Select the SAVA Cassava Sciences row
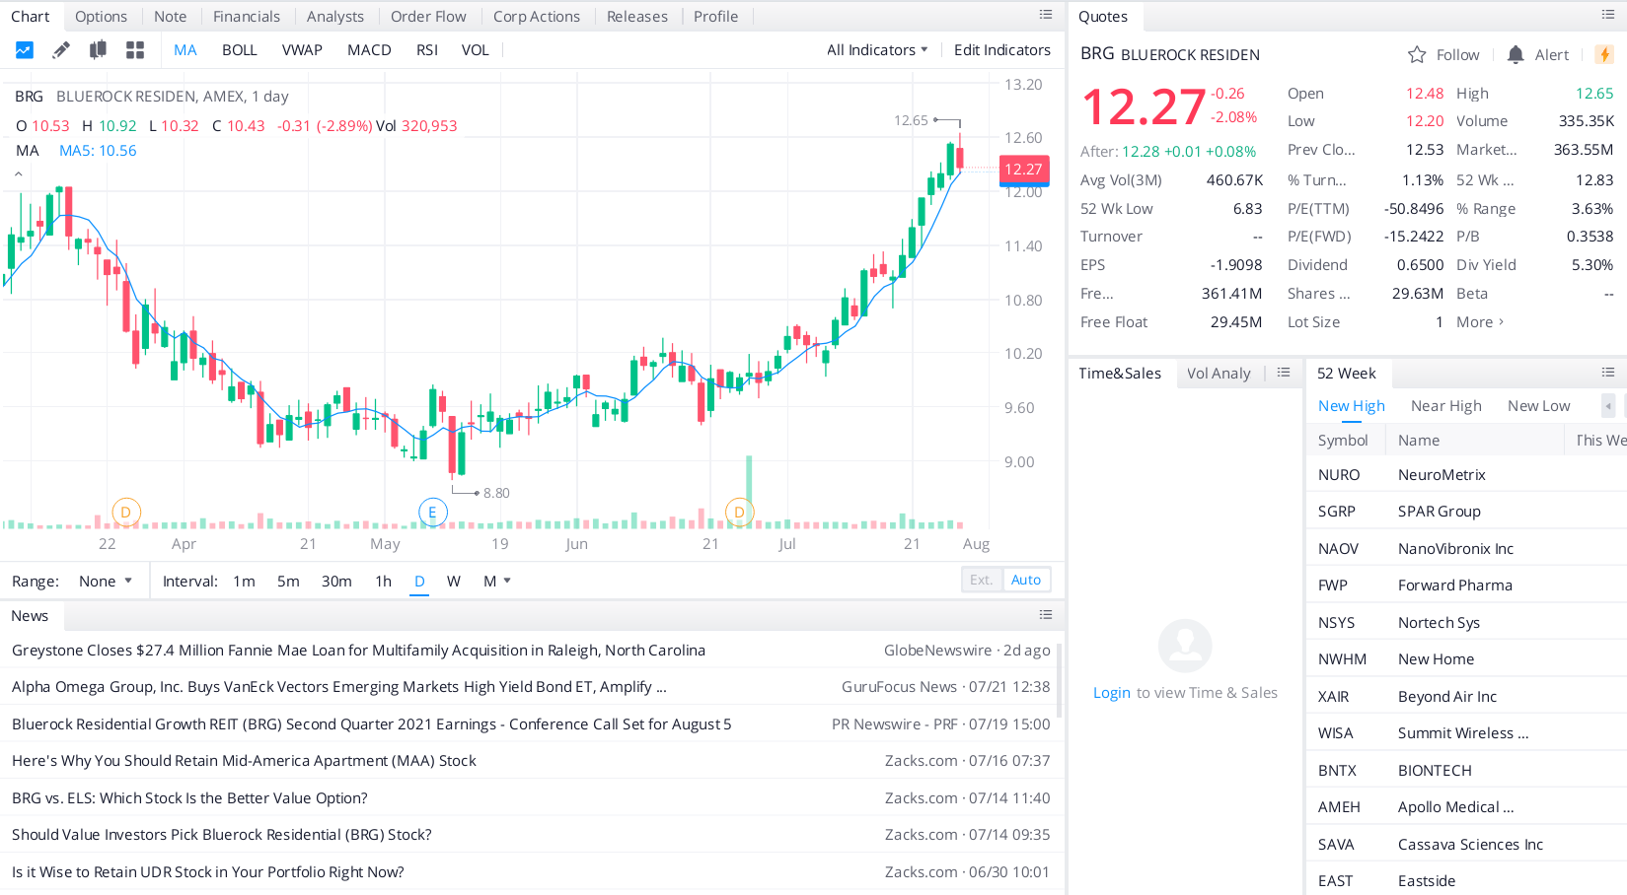 [x=1466, y=845]
